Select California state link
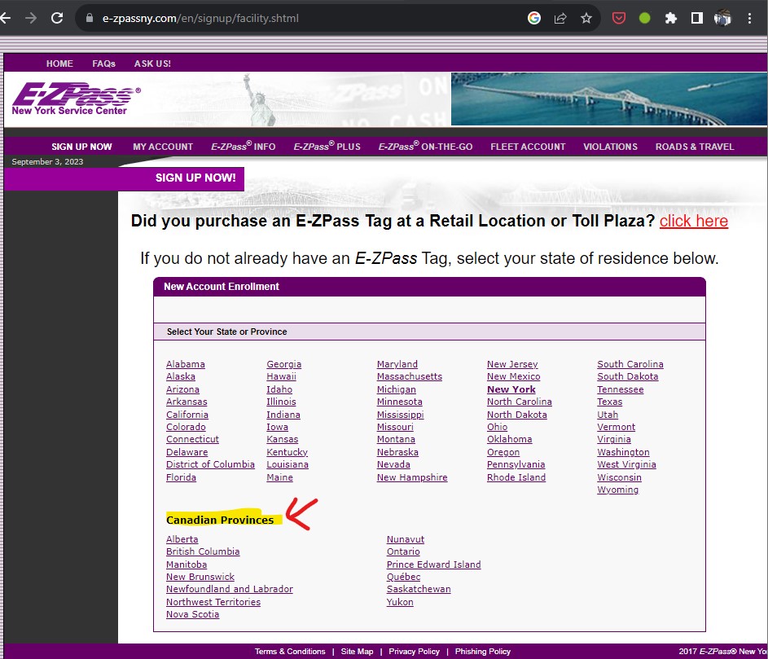Viewport: 768px width, 659px height. tap(187, 415)
